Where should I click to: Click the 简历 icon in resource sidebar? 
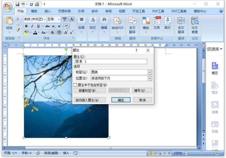tap(215, 68)
